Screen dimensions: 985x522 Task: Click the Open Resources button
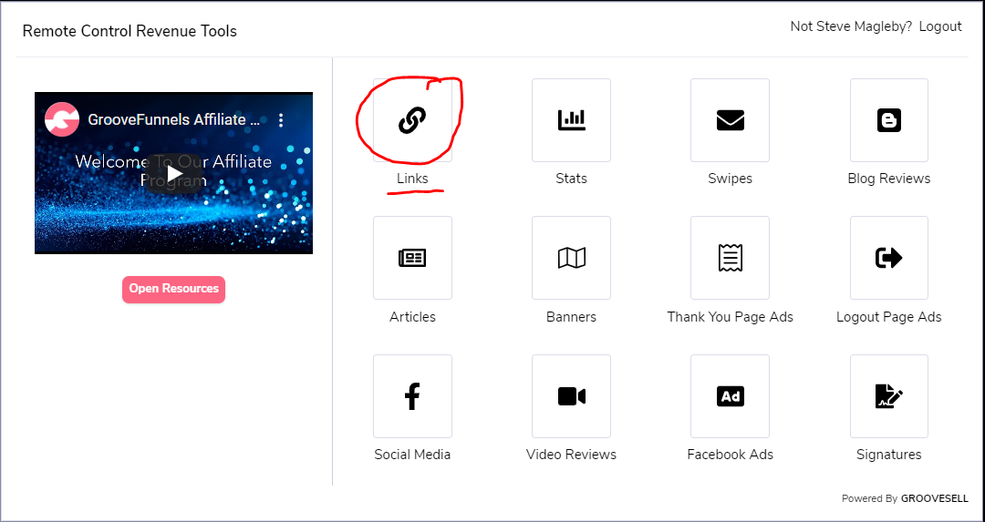pos(173,289)
